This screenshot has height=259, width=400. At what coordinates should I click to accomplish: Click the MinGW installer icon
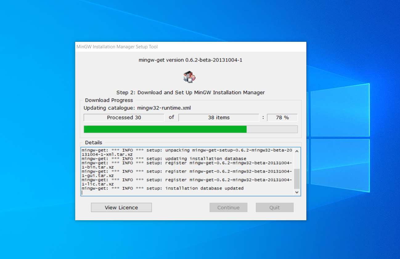click(x=190, y=77)
